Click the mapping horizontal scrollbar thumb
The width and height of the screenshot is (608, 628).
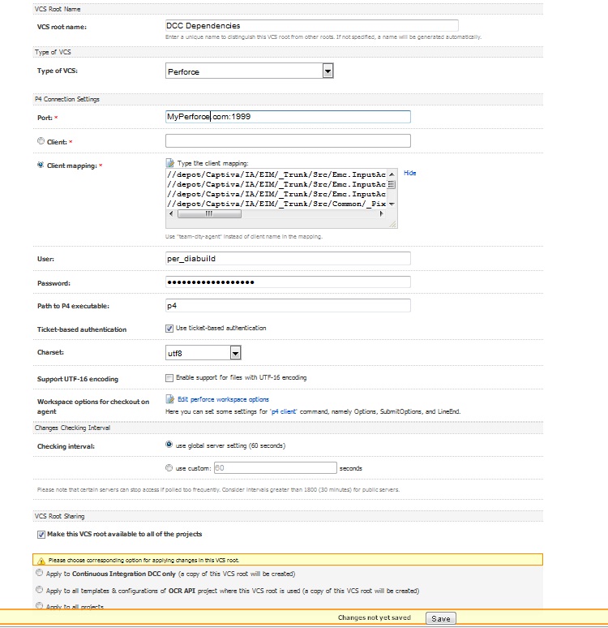click(209, 214)
